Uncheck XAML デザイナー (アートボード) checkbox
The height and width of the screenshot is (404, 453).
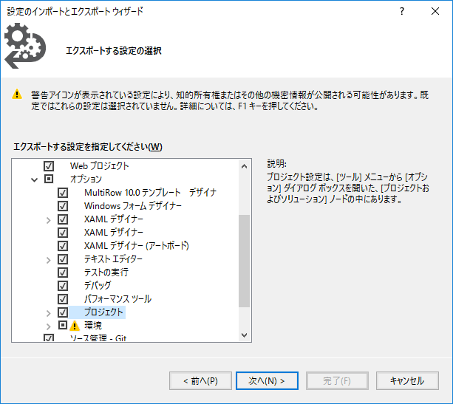tap(63, 246)
